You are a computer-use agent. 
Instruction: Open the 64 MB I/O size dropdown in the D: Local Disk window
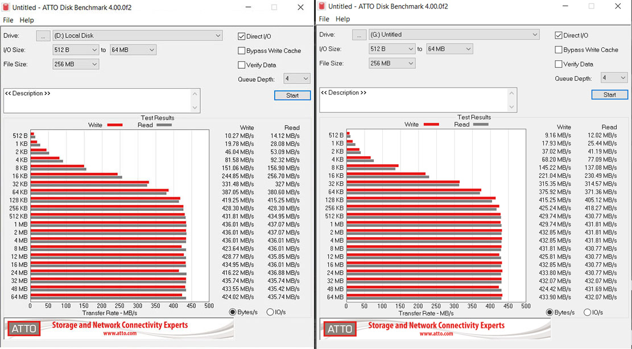[x=133, y=50]
